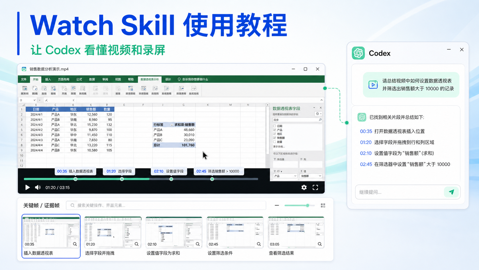Tick the 日期 field checkbox
The width and height of the screenshot is (479, 270).
[274, 126]
